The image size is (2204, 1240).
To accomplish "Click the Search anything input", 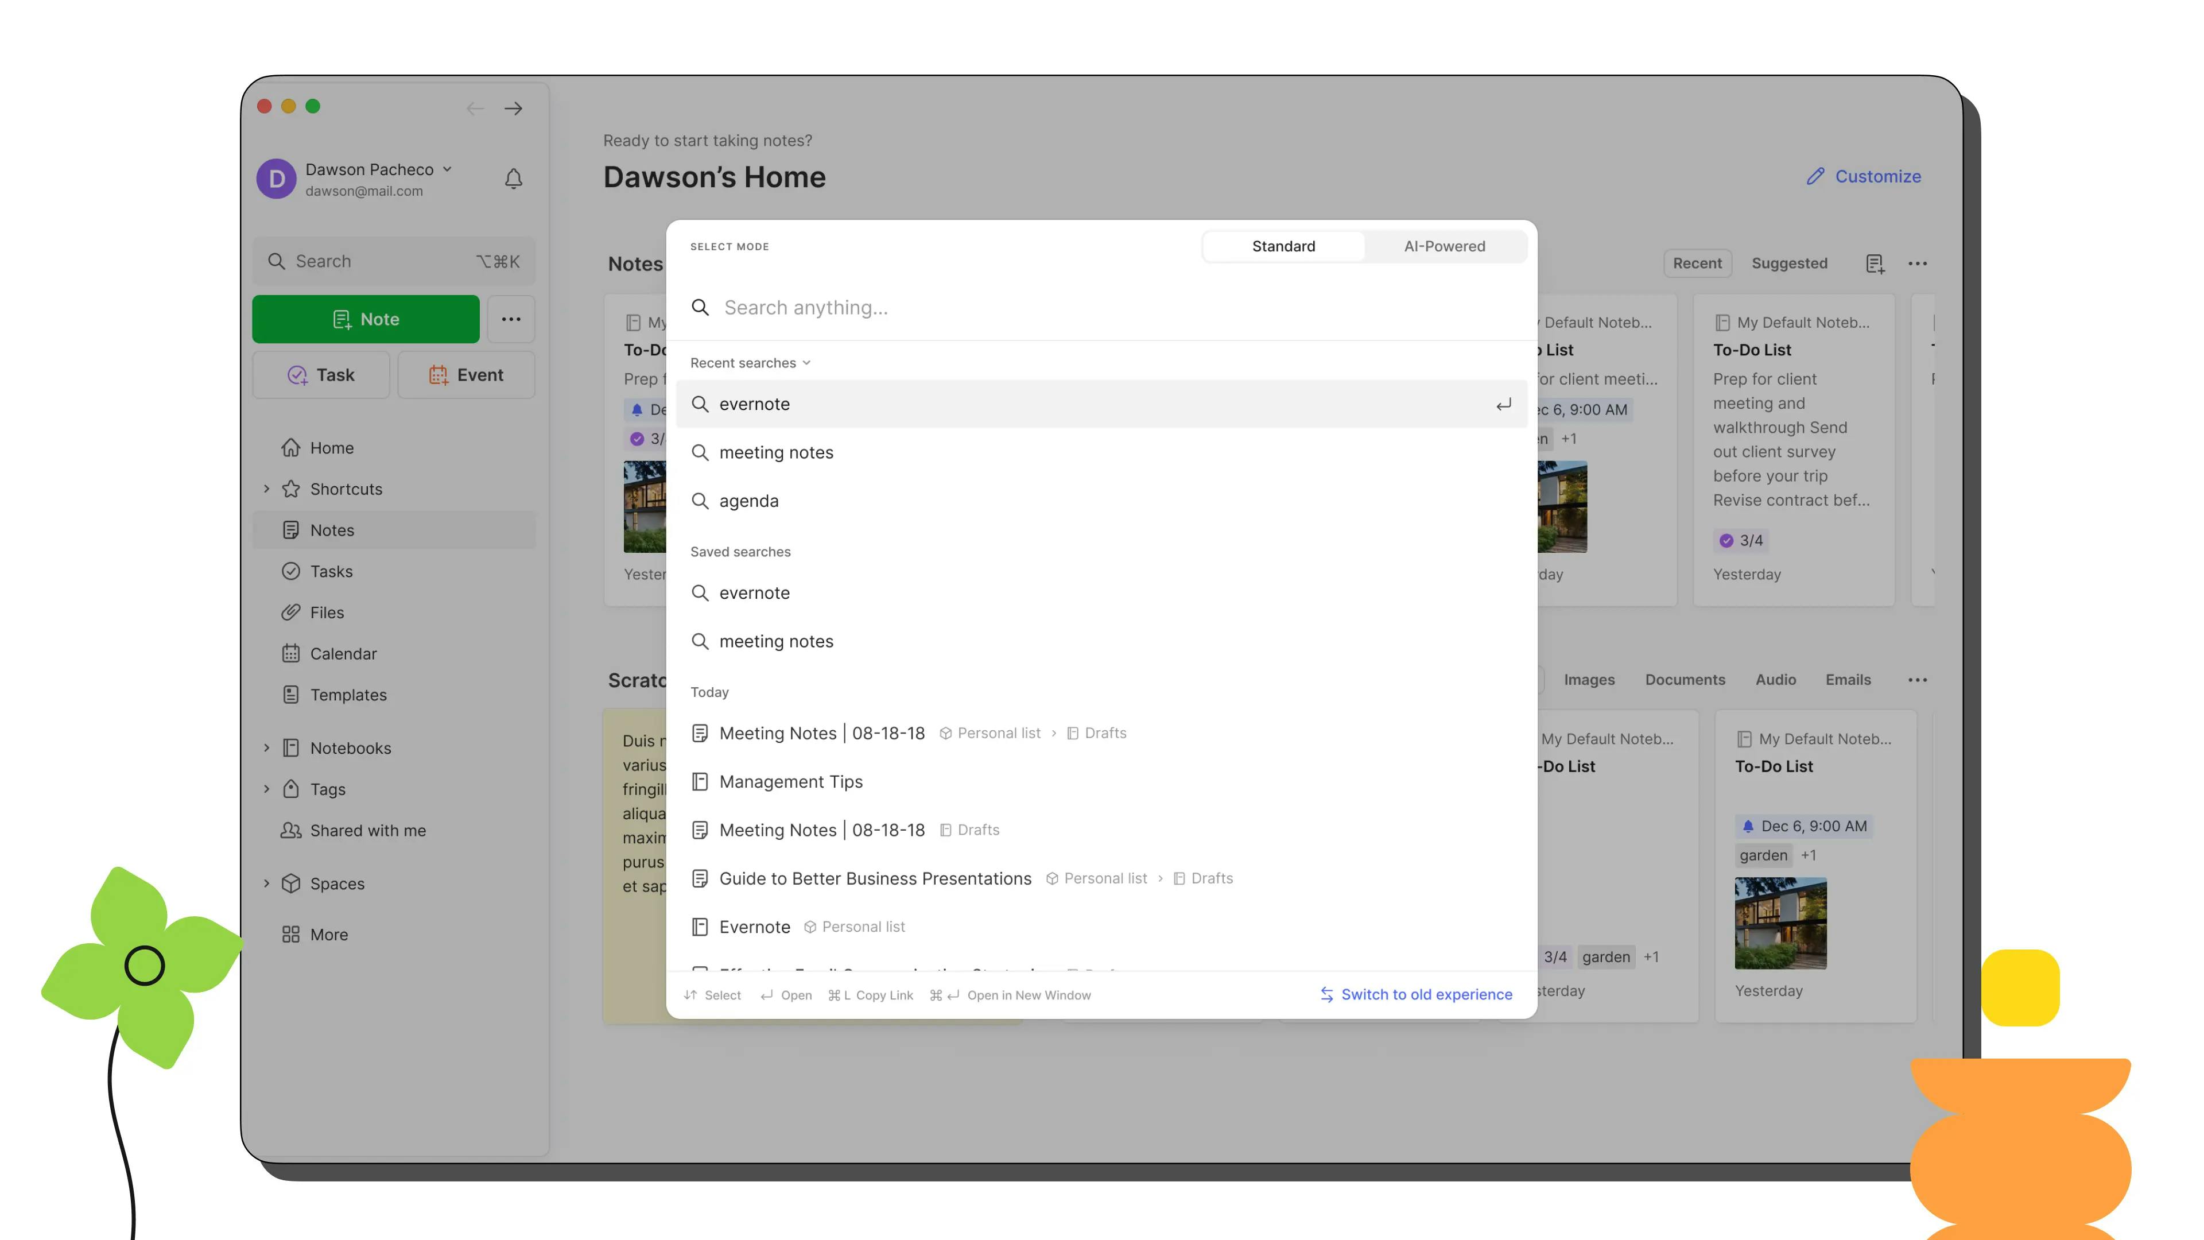I will click(x=1102, y=307).
